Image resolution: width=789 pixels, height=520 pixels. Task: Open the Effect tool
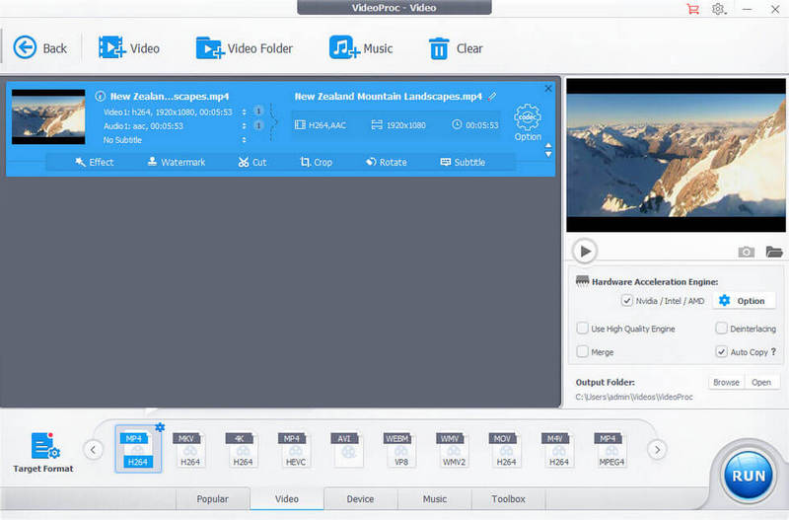(x=94, y=162)
